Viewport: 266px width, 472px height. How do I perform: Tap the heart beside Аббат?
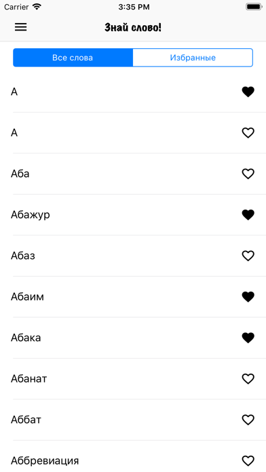tap(248, 420)
